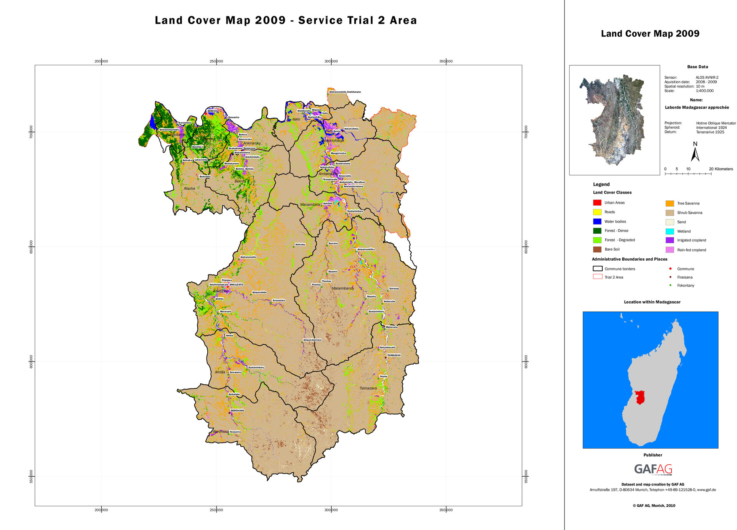Click the Trial 2 Area outline symbol
Image resolution: width=737 pixels, height=530 pixels.
pyautogui.click(x=597, y=277)
